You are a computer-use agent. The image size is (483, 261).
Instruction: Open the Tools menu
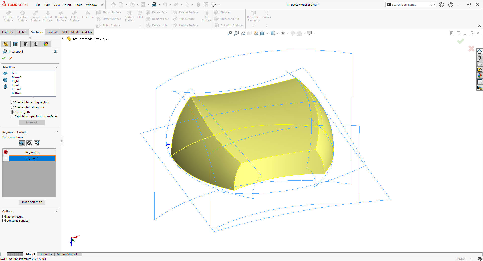click(x=78, y=5)
